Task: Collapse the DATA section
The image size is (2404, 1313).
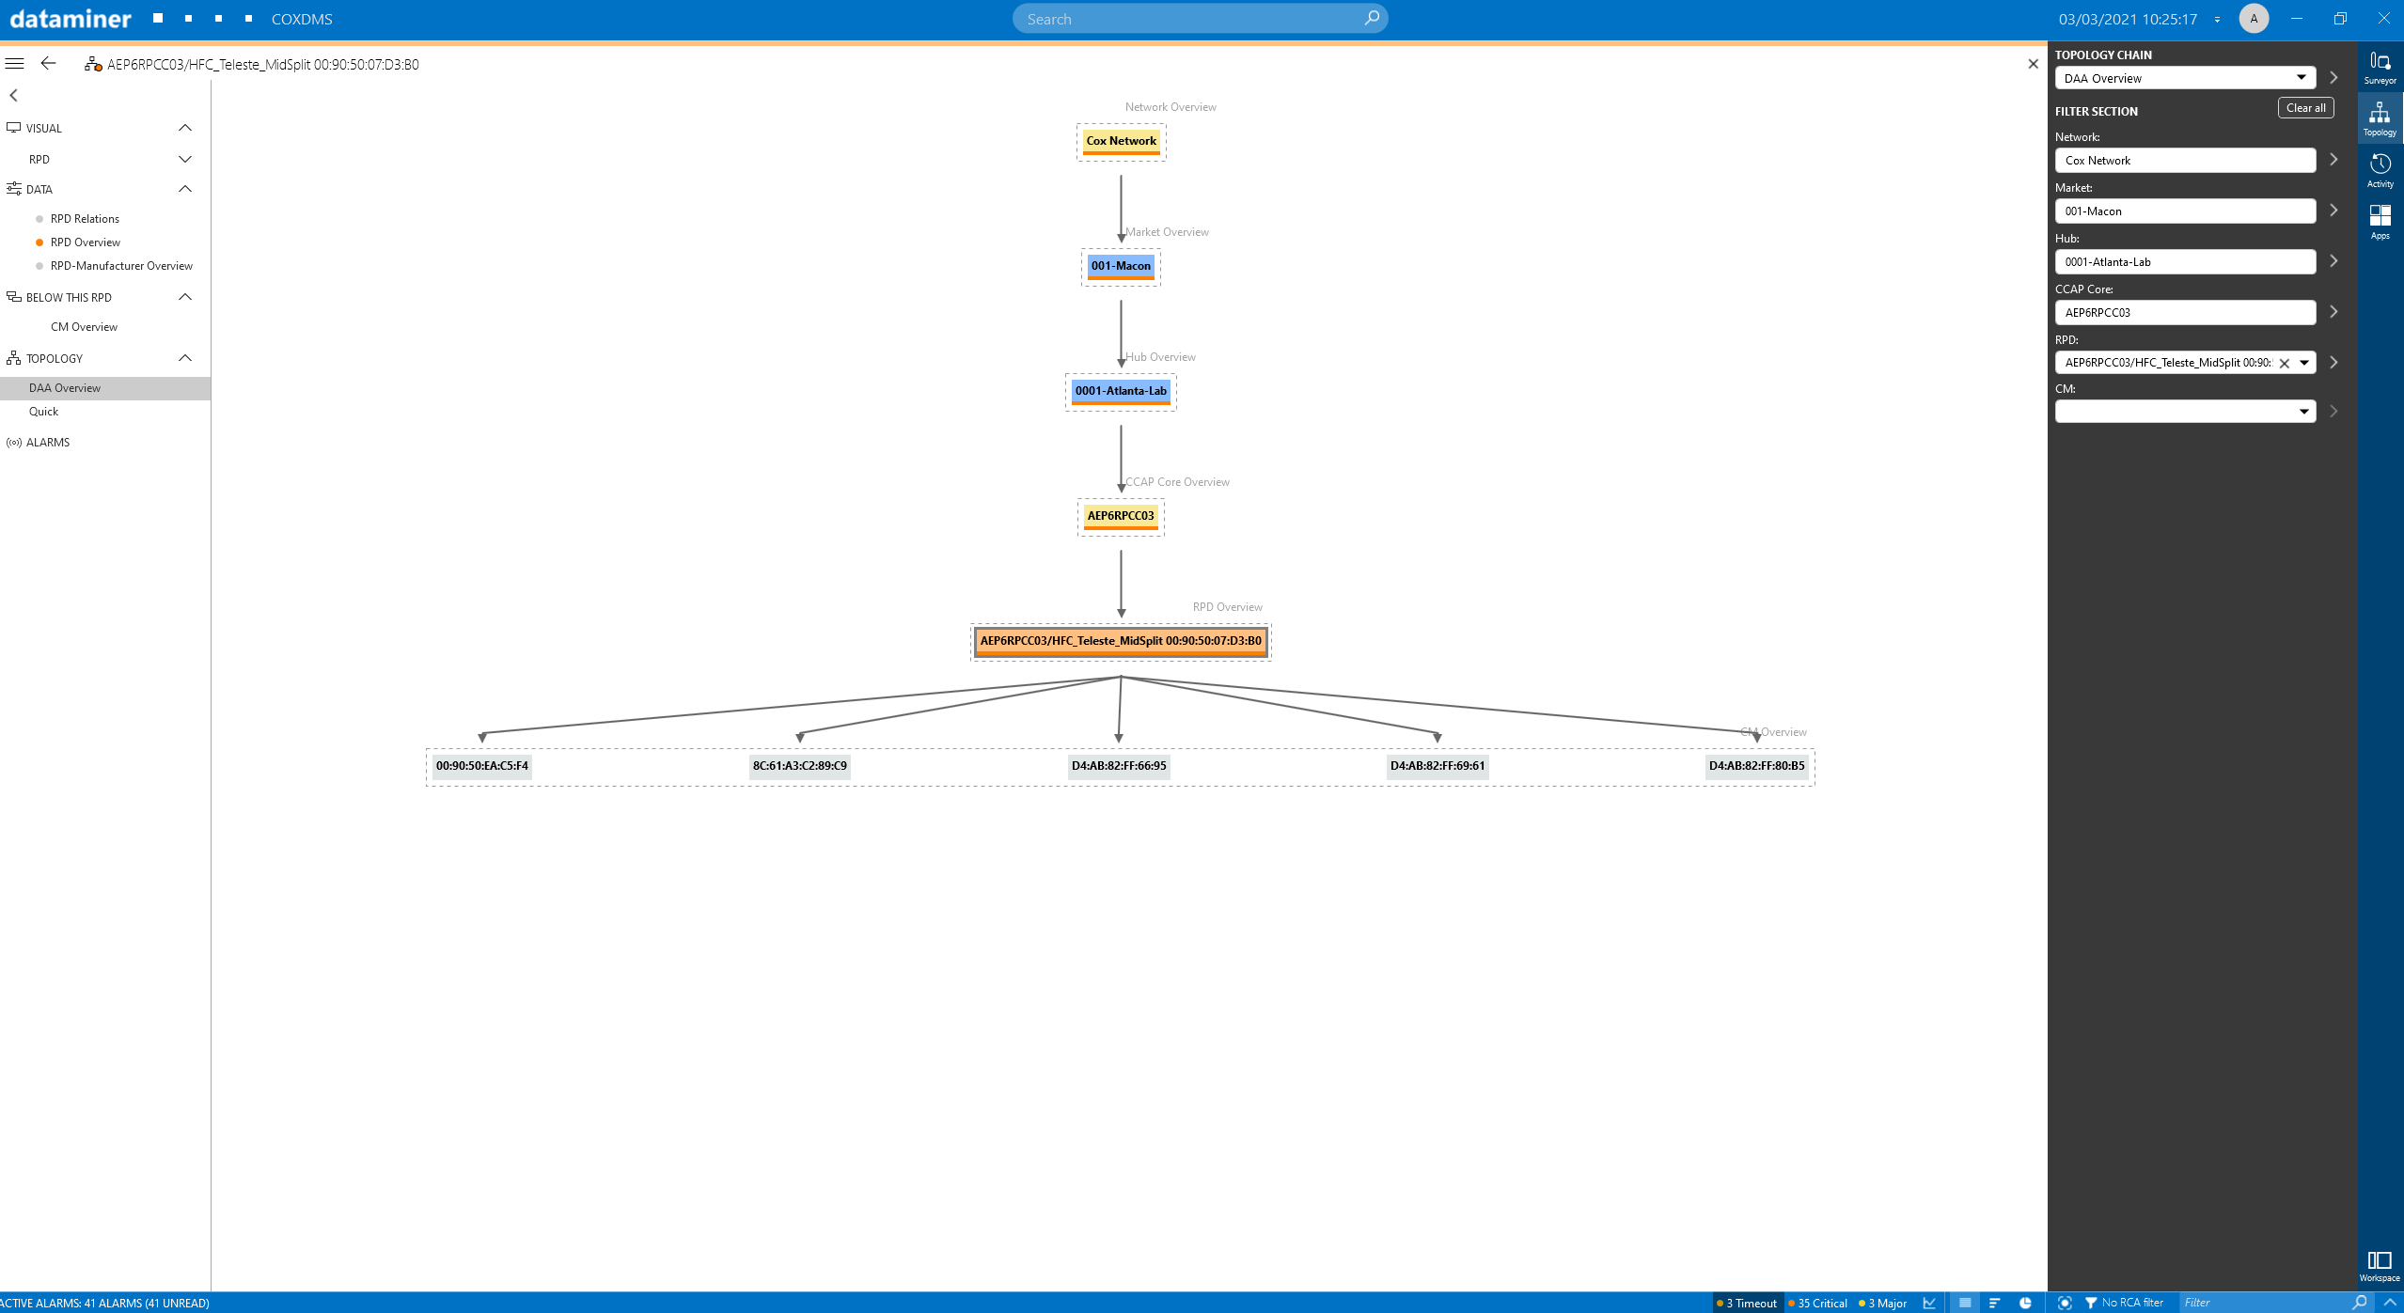Action: 185,189
